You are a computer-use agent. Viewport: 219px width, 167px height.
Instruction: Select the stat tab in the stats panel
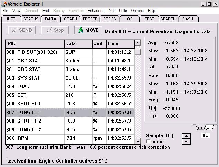(200, 127)
